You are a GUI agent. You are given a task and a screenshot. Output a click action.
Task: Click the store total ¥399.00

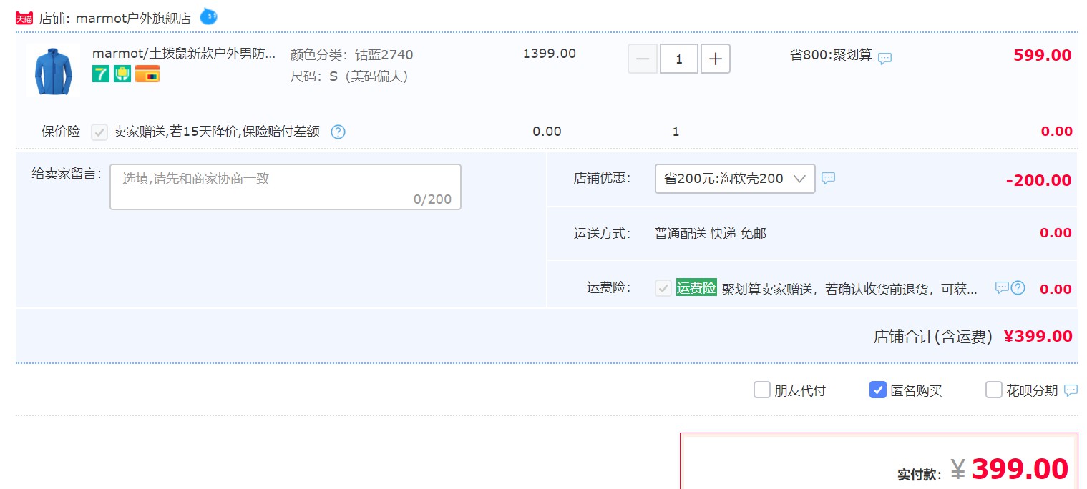(x=1038, y=336)
